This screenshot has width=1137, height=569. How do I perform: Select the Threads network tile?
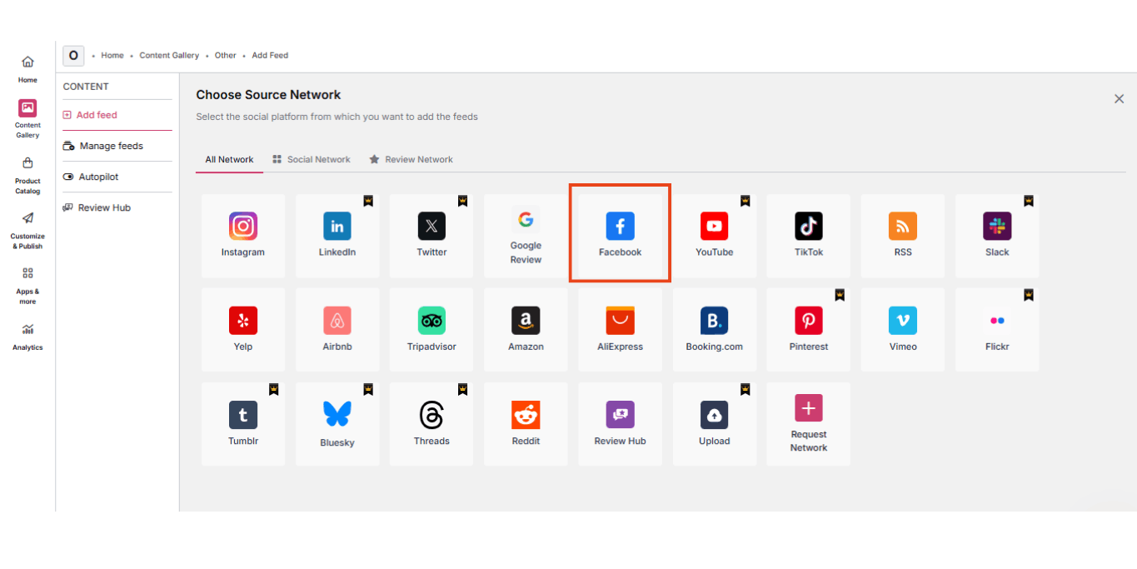pyautogui.click(x=431, y=424)
